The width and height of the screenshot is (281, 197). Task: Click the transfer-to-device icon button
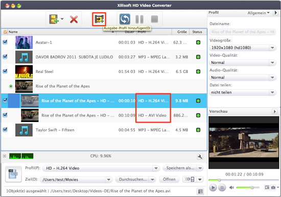tap(190, 179)
